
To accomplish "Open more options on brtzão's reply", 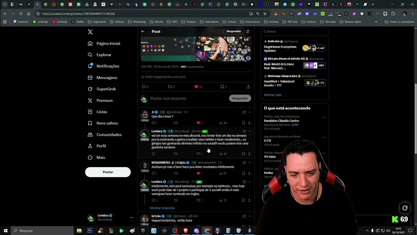I will click(x=249, y=216).
